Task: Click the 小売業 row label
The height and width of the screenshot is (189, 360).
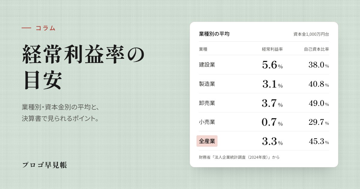Action: [x=207, y=122]
